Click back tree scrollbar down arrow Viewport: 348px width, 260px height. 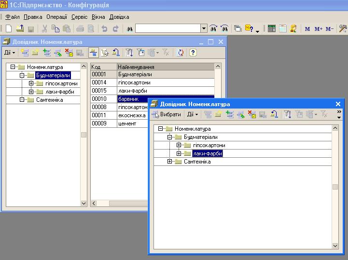[x=84, y=203]
